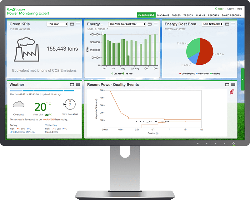Maximize the Weather gadget
The image size is (250, 200).
[x=72, y=85]
